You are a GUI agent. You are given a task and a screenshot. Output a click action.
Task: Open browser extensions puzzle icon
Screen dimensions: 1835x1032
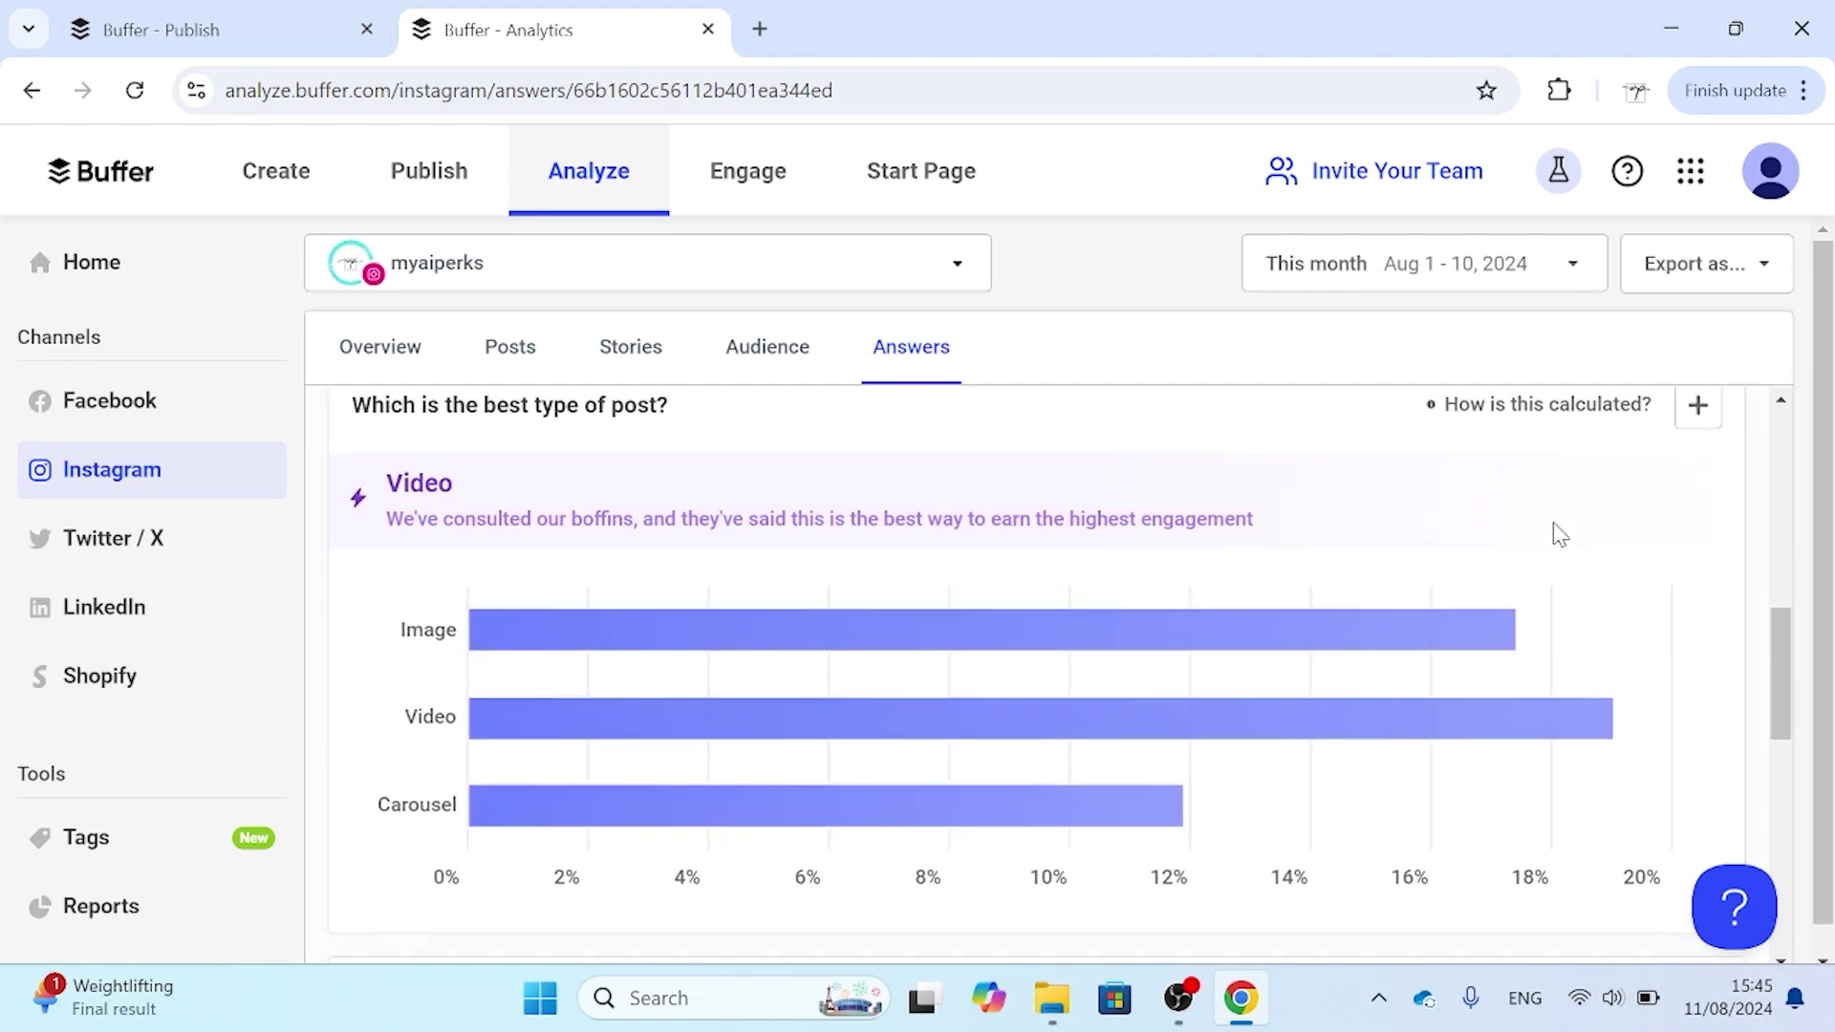tap(1559, 90)
